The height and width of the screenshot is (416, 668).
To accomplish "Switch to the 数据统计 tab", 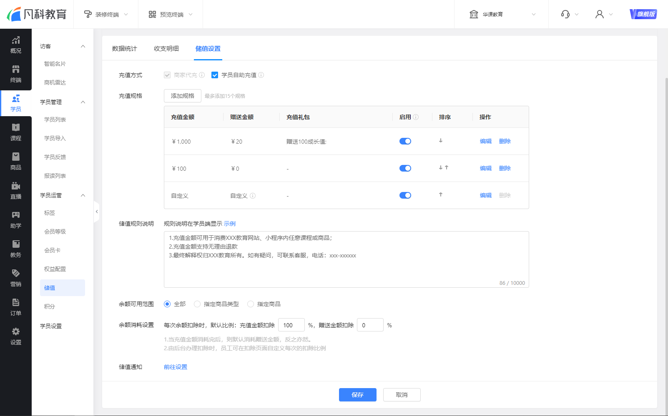I will click(125, 48).
